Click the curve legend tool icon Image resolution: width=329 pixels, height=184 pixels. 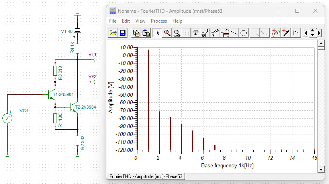225,33
